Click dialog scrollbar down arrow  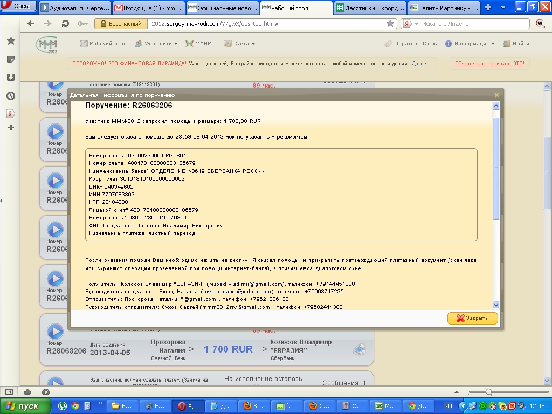(496, 305)
